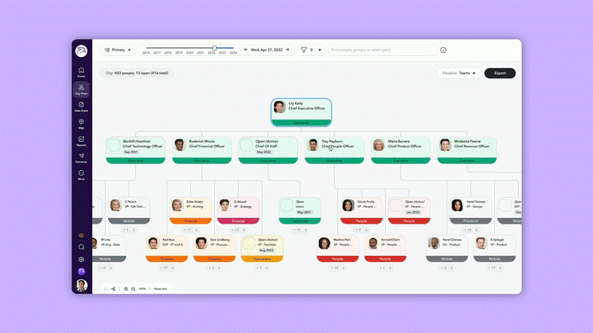Click the first layout icon in bottom toolbar
Viewport: 593px width, 333px height.
[106, 289]
